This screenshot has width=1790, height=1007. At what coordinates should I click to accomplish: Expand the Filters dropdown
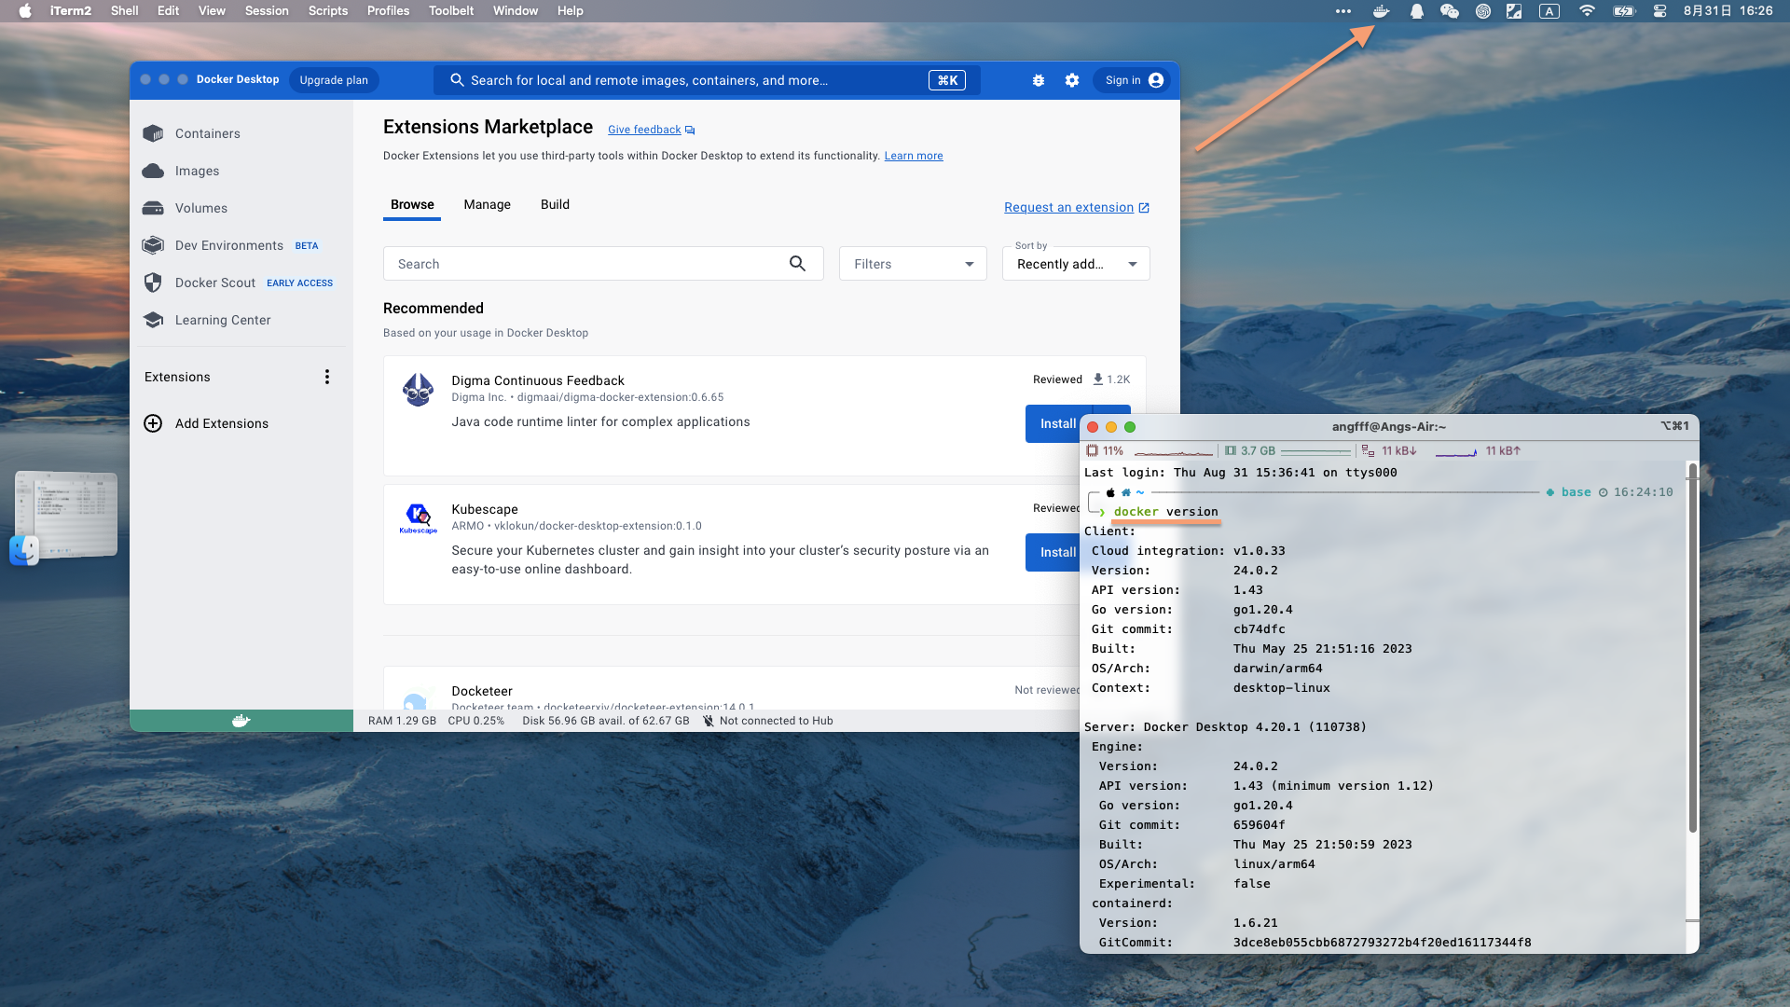pyautogui.click(x=913, y=264)
